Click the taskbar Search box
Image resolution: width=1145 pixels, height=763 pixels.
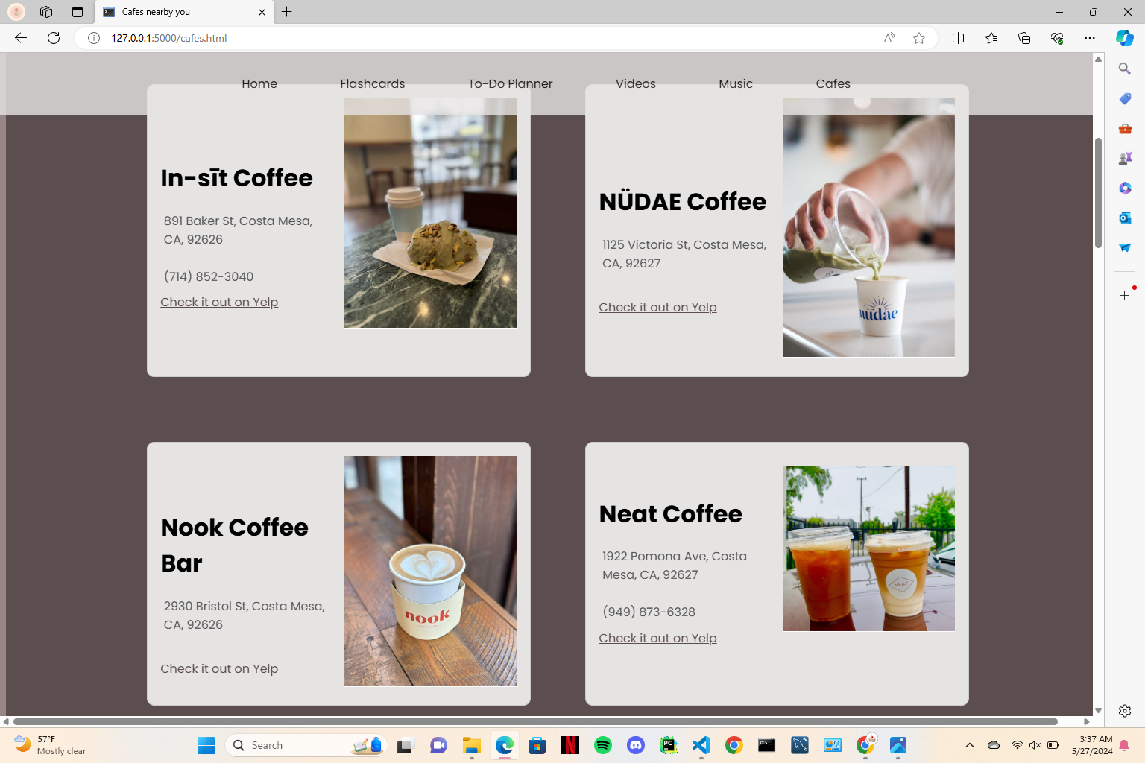(x=306, y=745)
